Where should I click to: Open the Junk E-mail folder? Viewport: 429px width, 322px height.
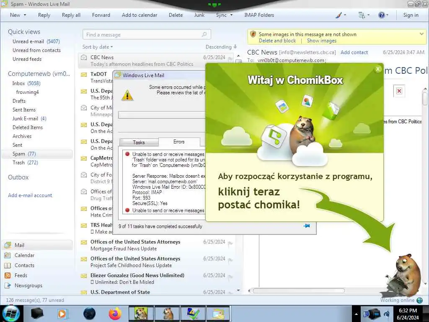tap(29, 119)
